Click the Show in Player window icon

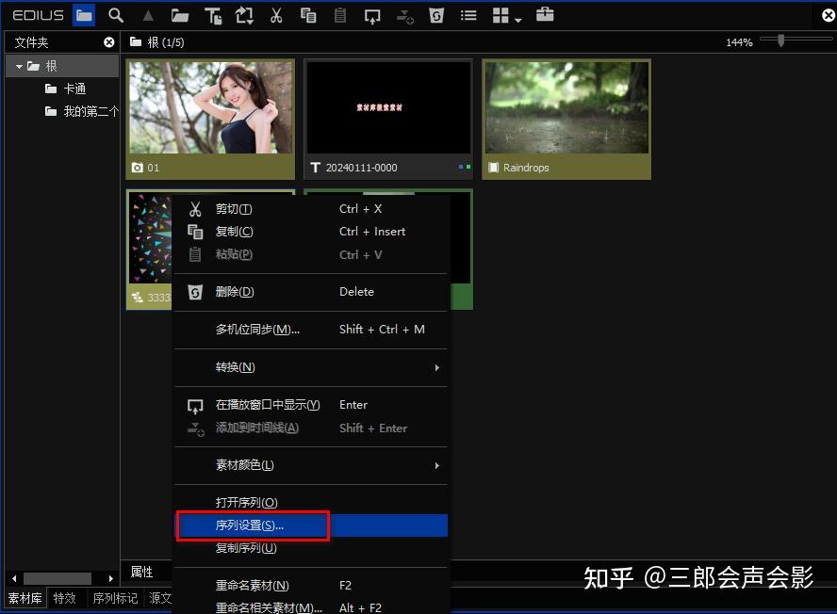tap(371, 15)
